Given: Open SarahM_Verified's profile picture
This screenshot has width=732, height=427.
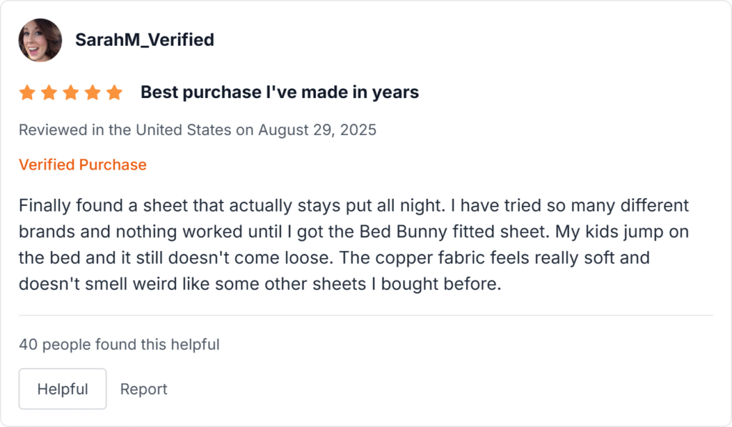Looking at the screenshot, I should point(40,40).
